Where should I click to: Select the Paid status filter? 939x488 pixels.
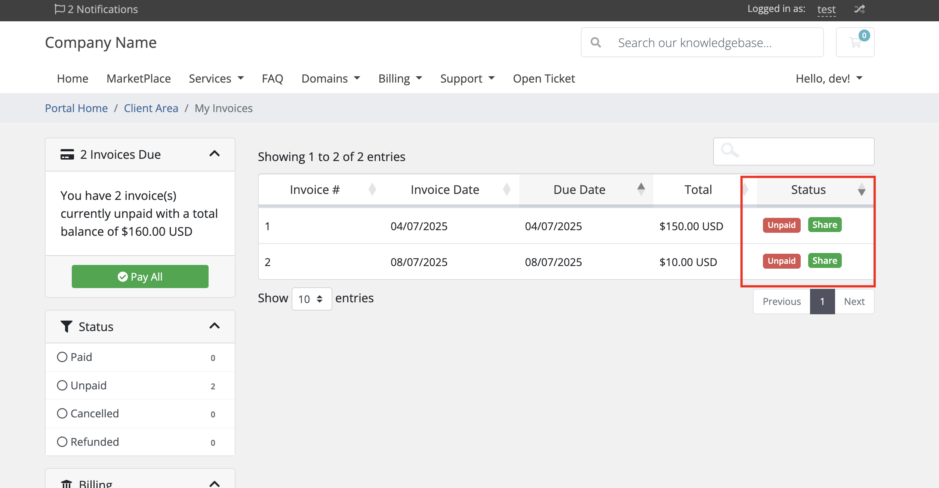[62, 357]
